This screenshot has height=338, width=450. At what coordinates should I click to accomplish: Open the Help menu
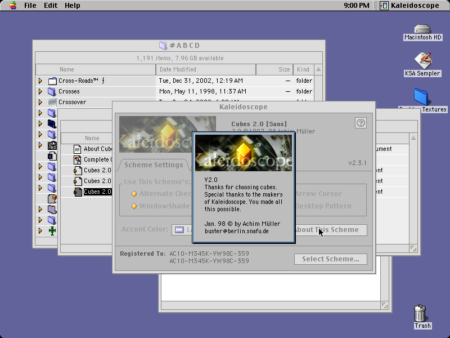pos(73,6)
